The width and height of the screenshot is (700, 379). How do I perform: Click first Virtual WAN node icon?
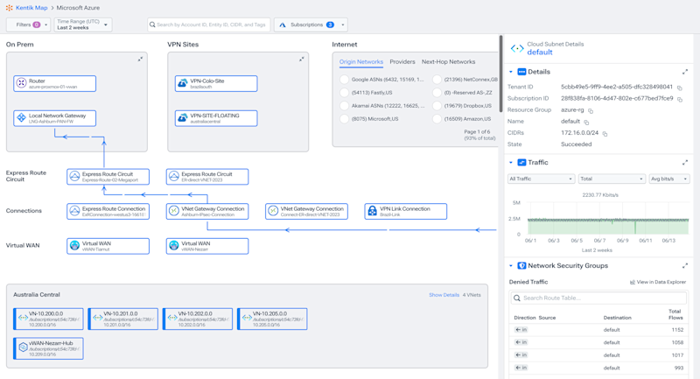coord(74,246)
